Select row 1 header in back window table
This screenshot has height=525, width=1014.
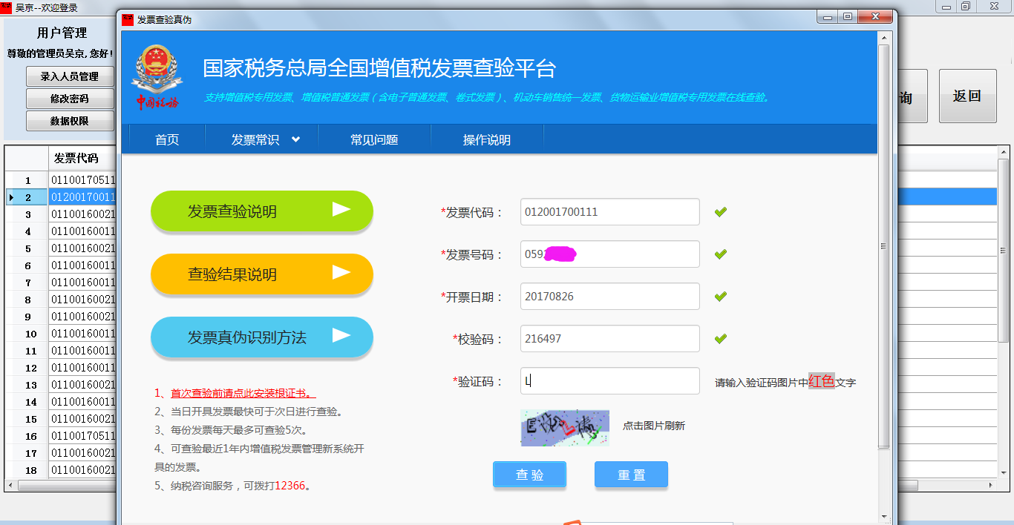(27, 180)
